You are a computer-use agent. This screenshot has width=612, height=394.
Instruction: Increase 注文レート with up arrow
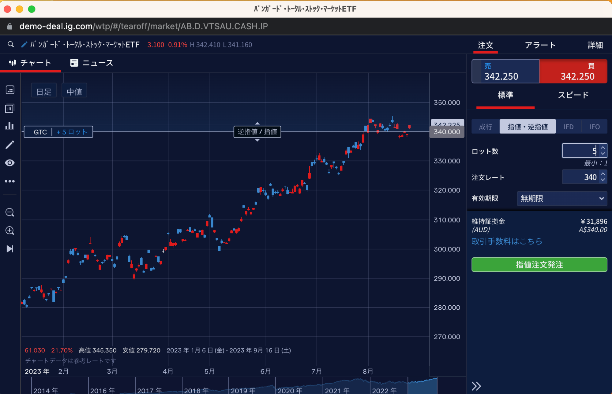(603, 174)
